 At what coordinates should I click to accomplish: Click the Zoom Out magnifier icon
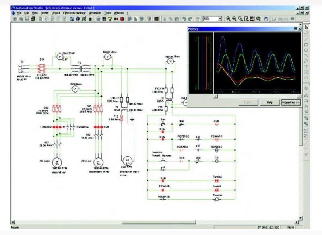click(x=234, y=19)
